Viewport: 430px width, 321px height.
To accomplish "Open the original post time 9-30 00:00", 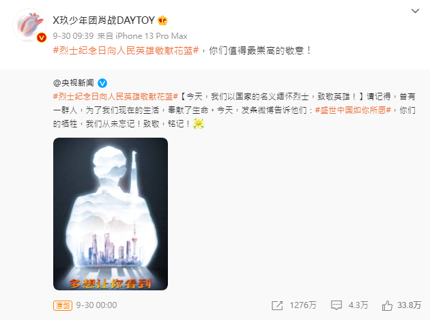I will 96,305.
